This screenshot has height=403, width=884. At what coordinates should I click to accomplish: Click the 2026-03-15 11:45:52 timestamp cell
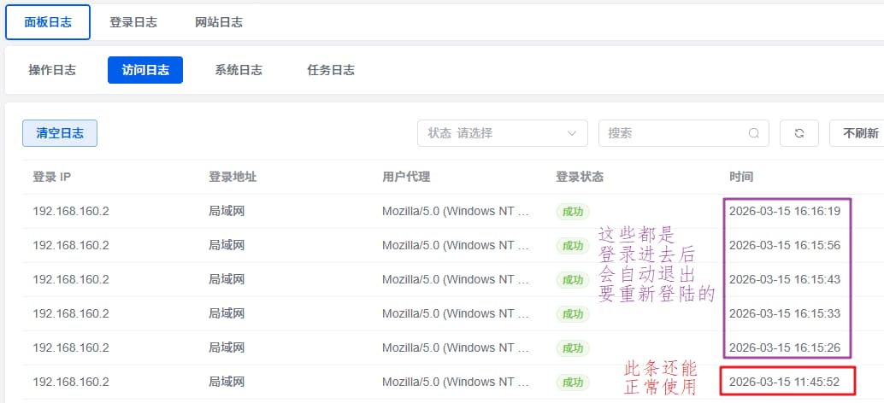pos(784,382)
